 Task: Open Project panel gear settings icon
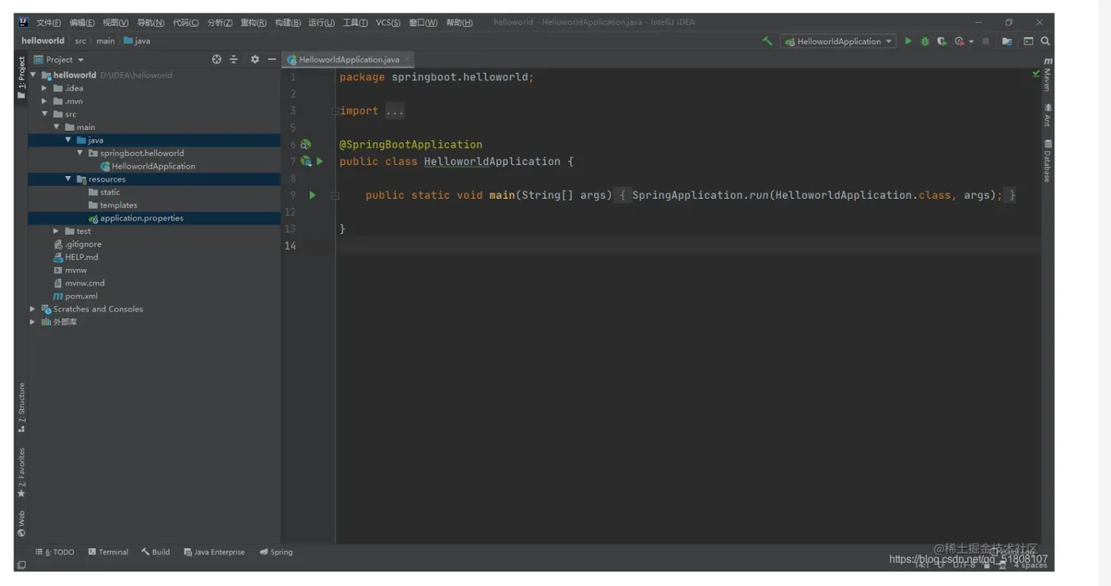coord(255,59)
